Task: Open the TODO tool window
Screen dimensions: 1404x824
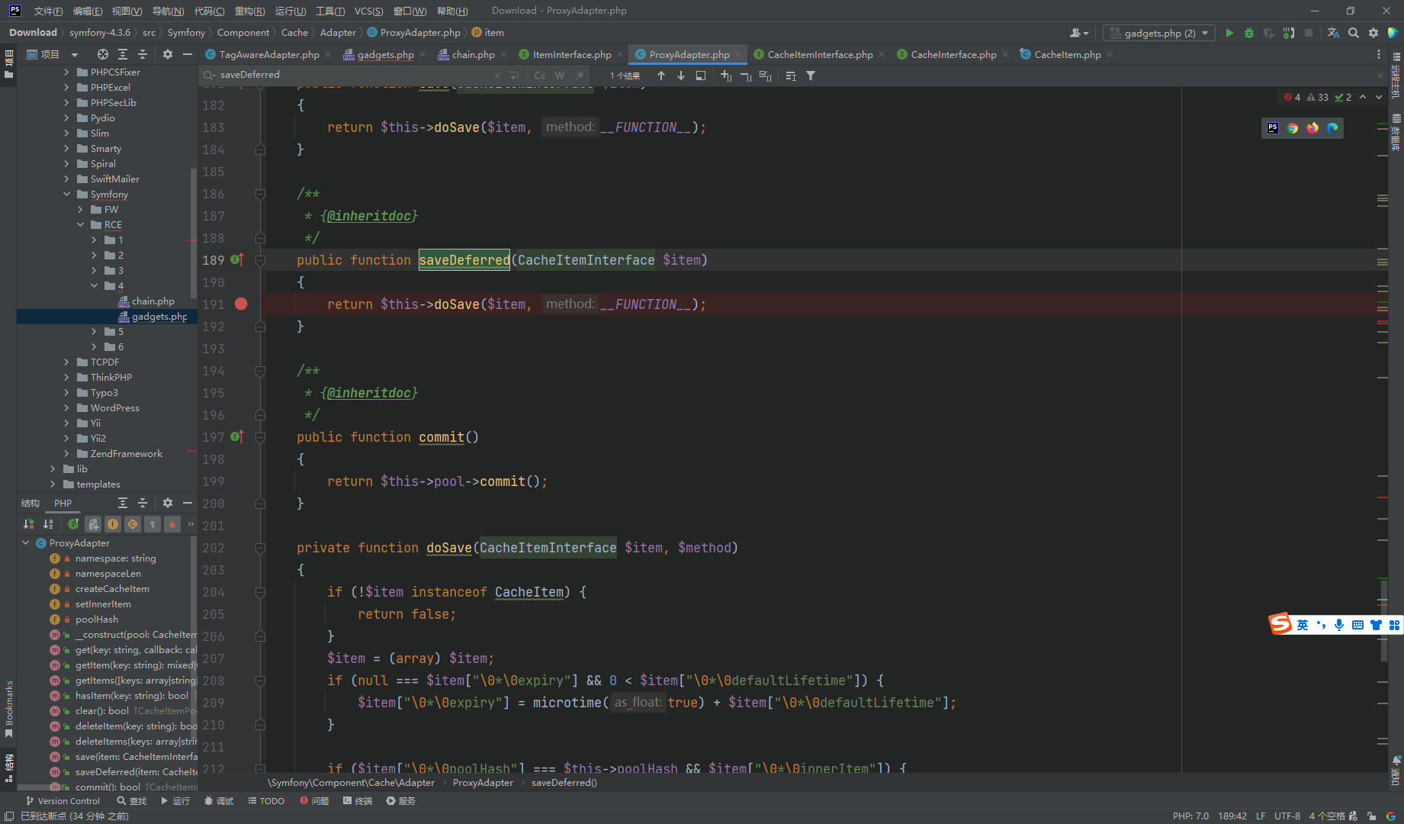Action: click(266, 801)
